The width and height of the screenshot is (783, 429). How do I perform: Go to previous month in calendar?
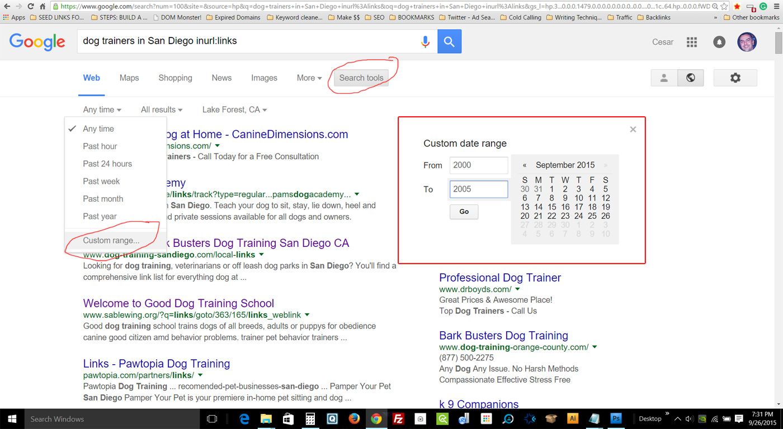(x=525, y=165)
